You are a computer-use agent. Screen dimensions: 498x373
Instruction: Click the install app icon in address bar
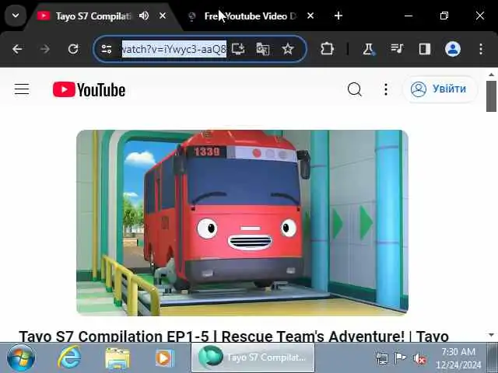(x=238, y=49)
